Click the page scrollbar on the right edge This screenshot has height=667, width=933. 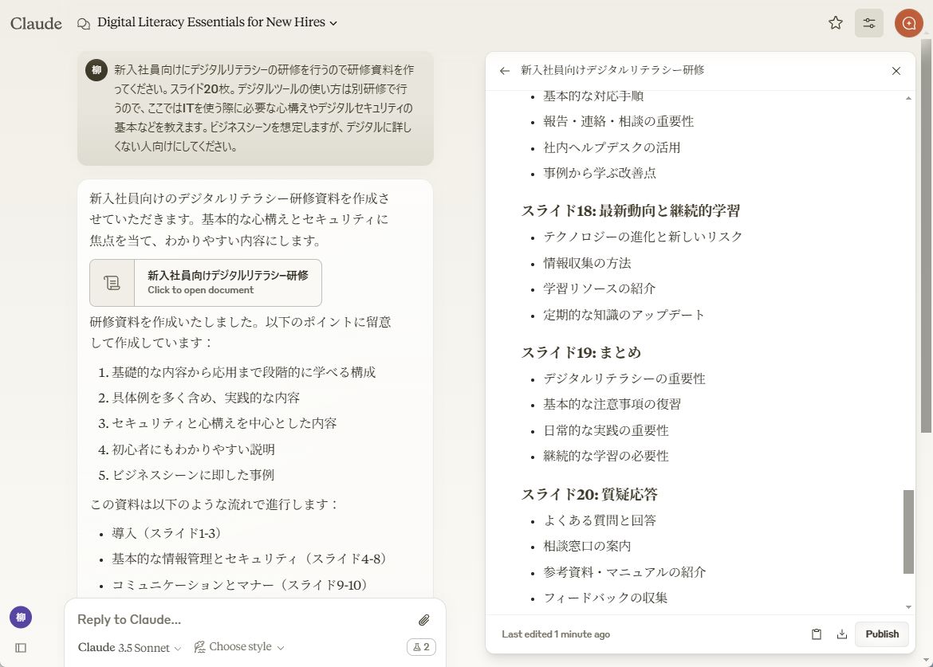[x=926, y=235]
